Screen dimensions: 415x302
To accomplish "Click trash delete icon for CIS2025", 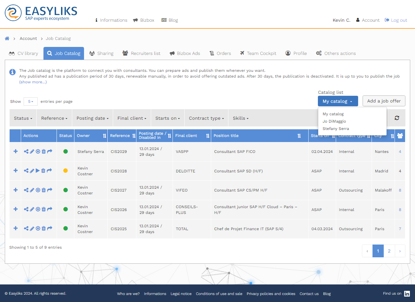I will 44,228.
